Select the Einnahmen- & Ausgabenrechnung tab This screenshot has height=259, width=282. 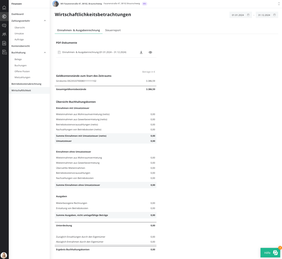point(79,30)
